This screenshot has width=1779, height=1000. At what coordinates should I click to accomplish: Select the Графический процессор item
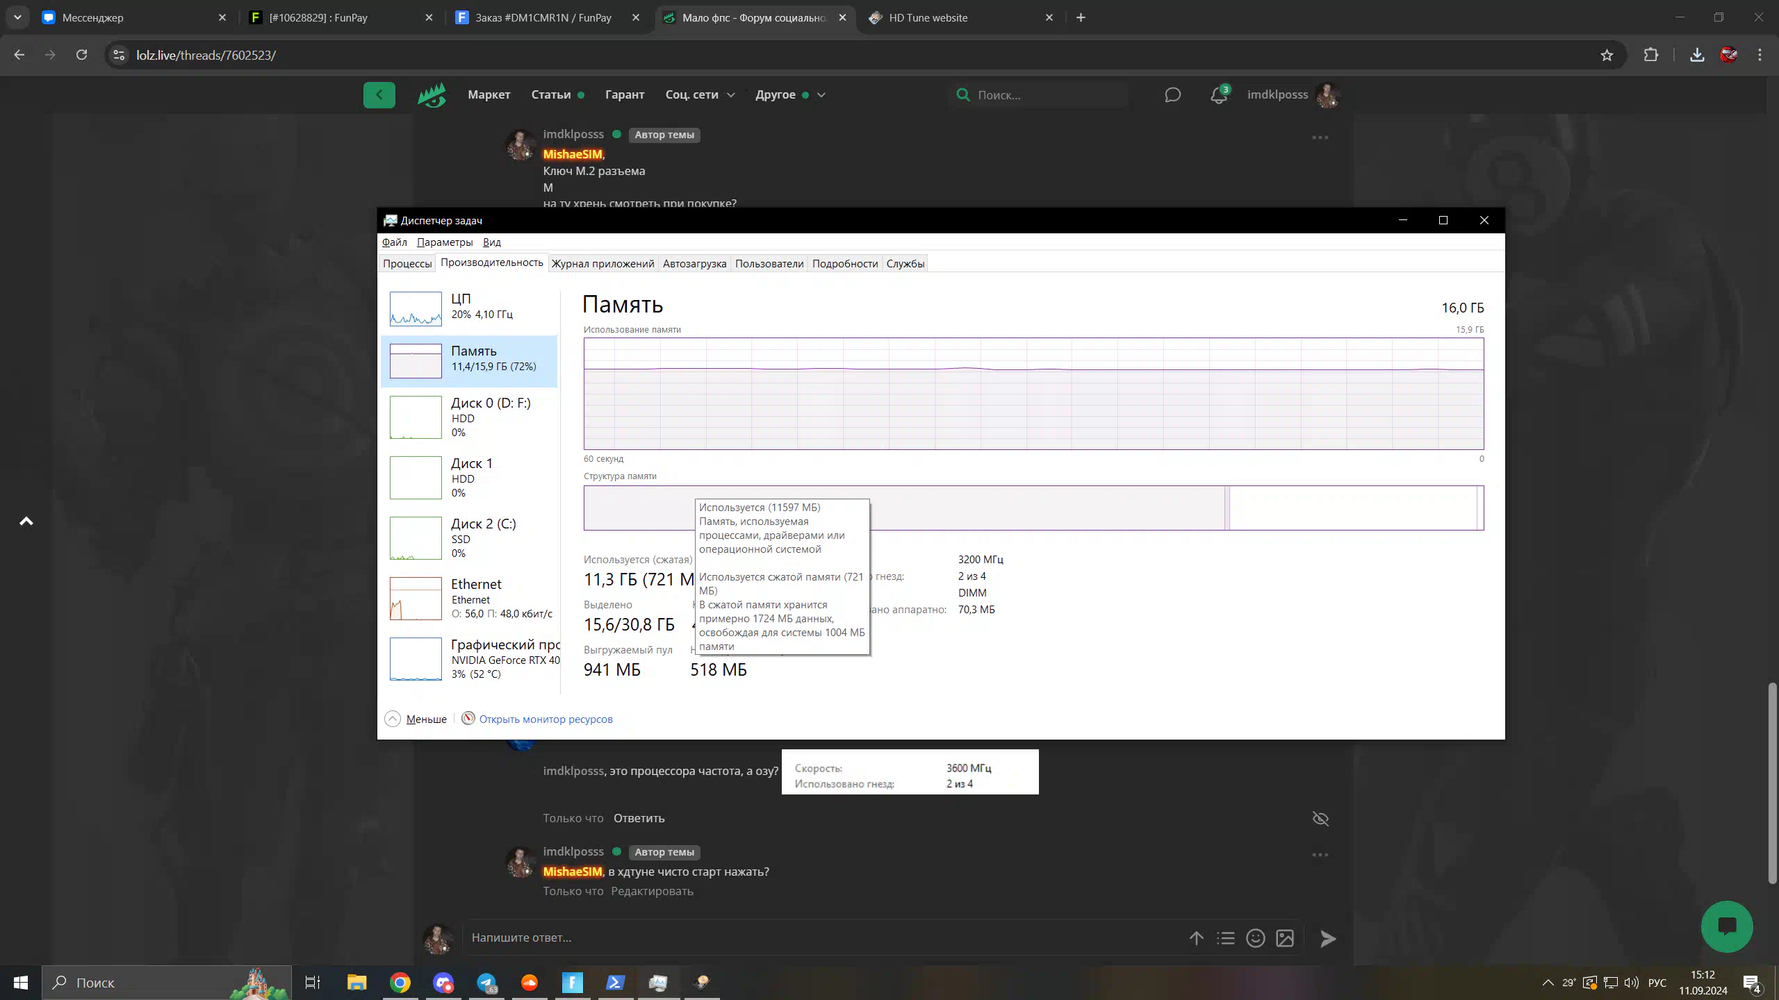[x=469, y=659]
